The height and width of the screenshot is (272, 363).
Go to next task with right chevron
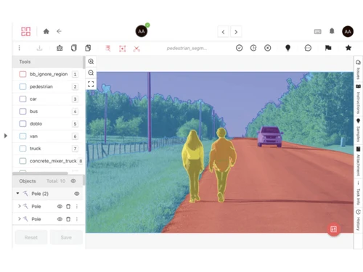236,32
